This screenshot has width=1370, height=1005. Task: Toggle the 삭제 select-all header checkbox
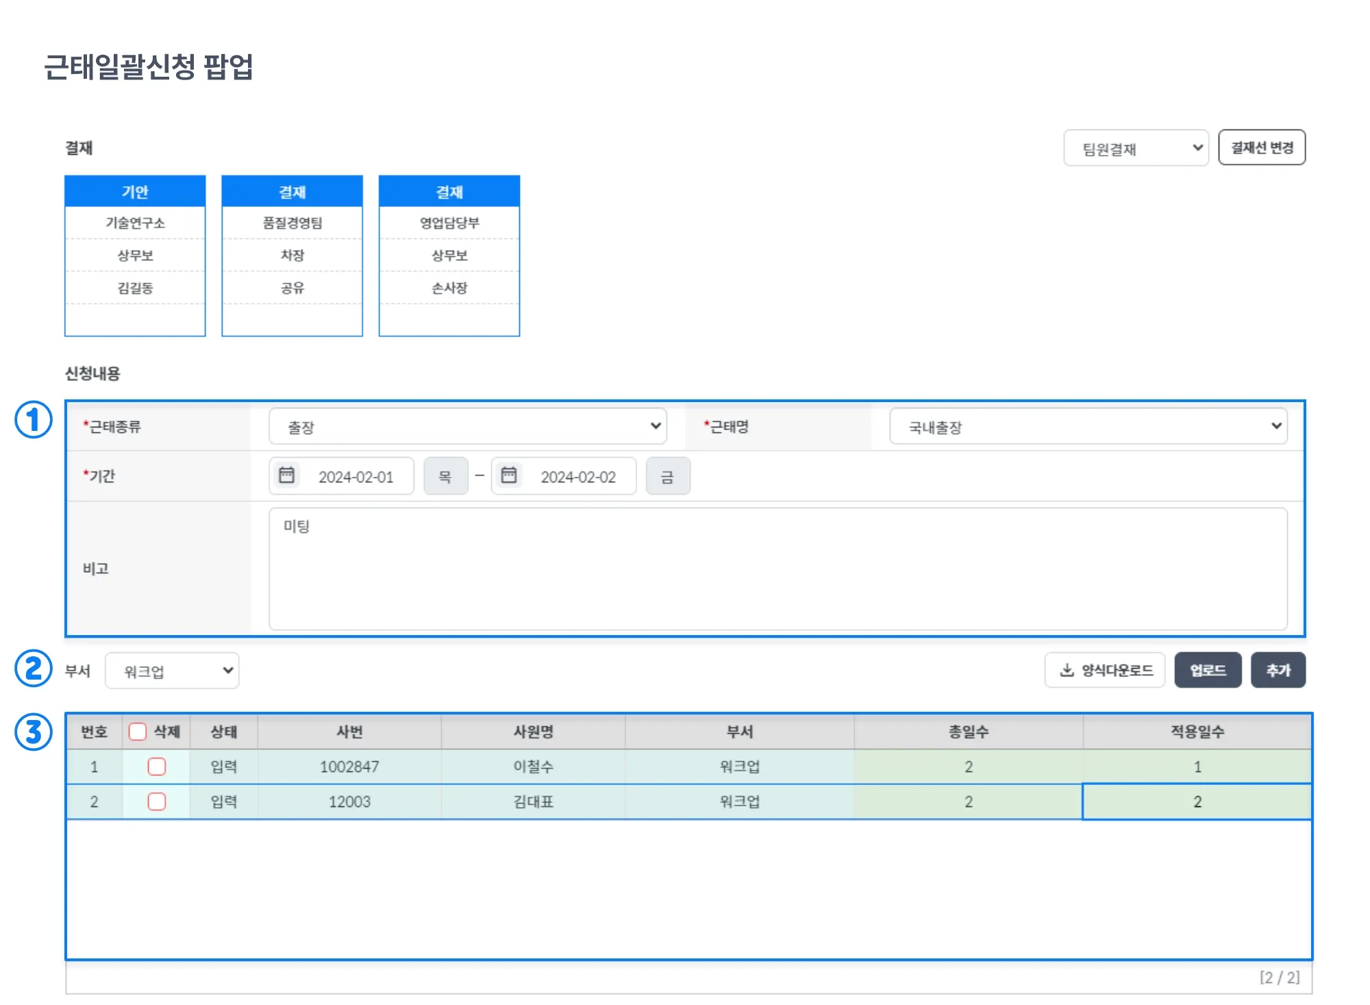tap(138, 732)
